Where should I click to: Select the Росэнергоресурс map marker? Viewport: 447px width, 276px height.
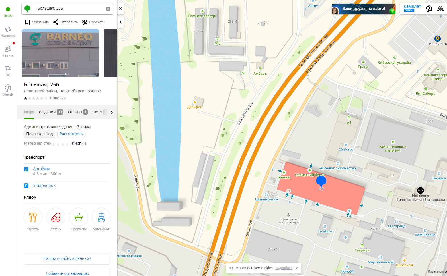202,11
